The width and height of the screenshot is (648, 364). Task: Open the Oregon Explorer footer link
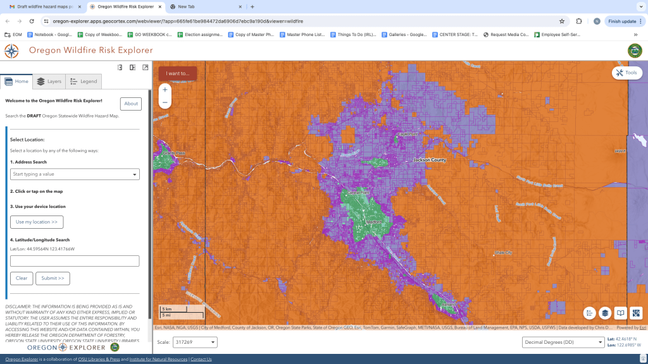pyautogui.click(x=22, y=359)
